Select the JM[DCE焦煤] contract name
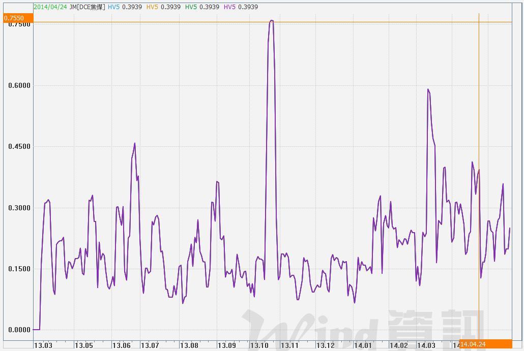 tap(88, 7)
